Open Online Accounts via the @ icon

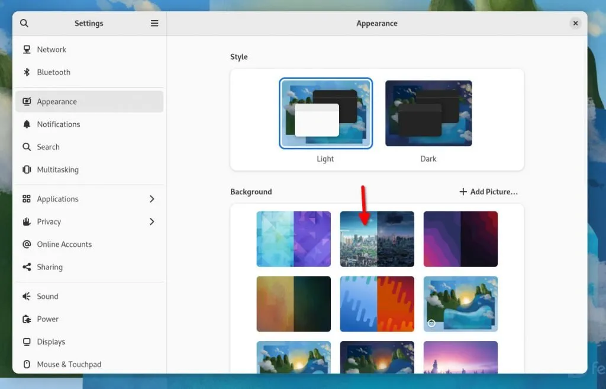point(27,244)
